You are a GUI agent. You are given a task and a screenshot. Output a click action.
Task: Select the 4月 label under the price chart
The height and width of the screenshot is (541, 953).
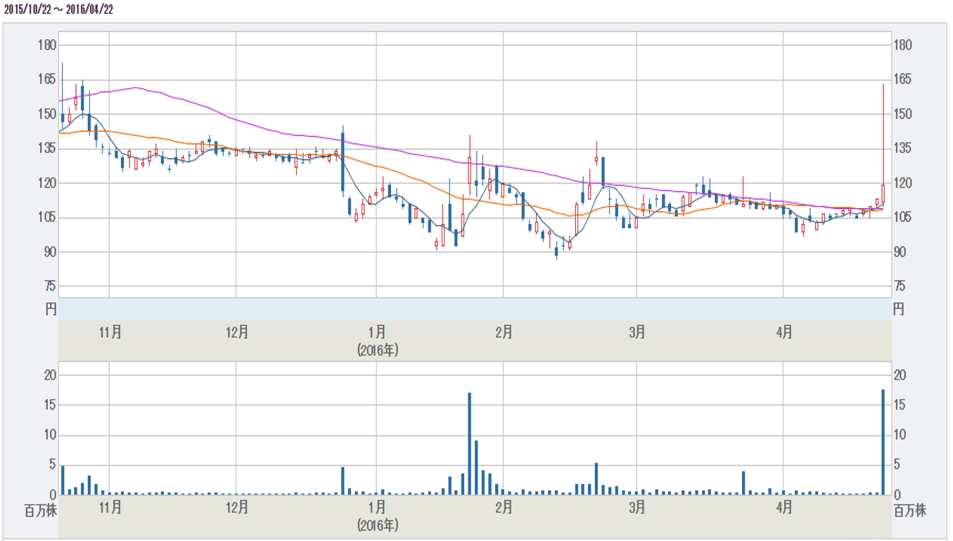783,332
